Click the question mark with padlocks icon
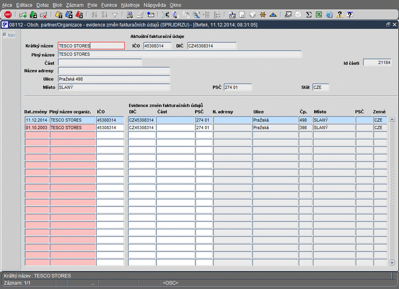This screenshot has width=399, height=289. pyautogui.click(x=340, y=15)
